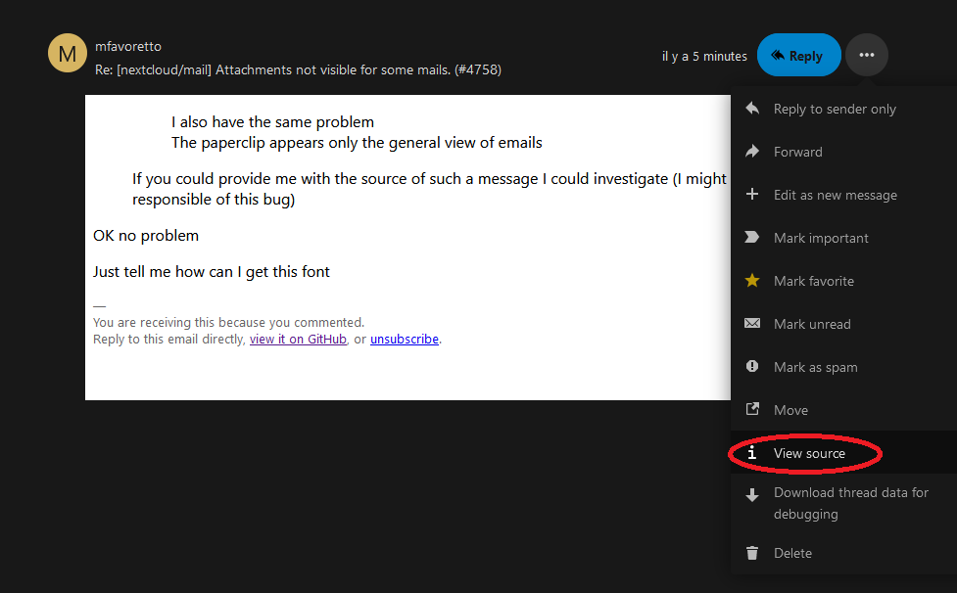Click the Forward arrow icon
This screenshot has width=957, height=593.
tap(752, 151)
